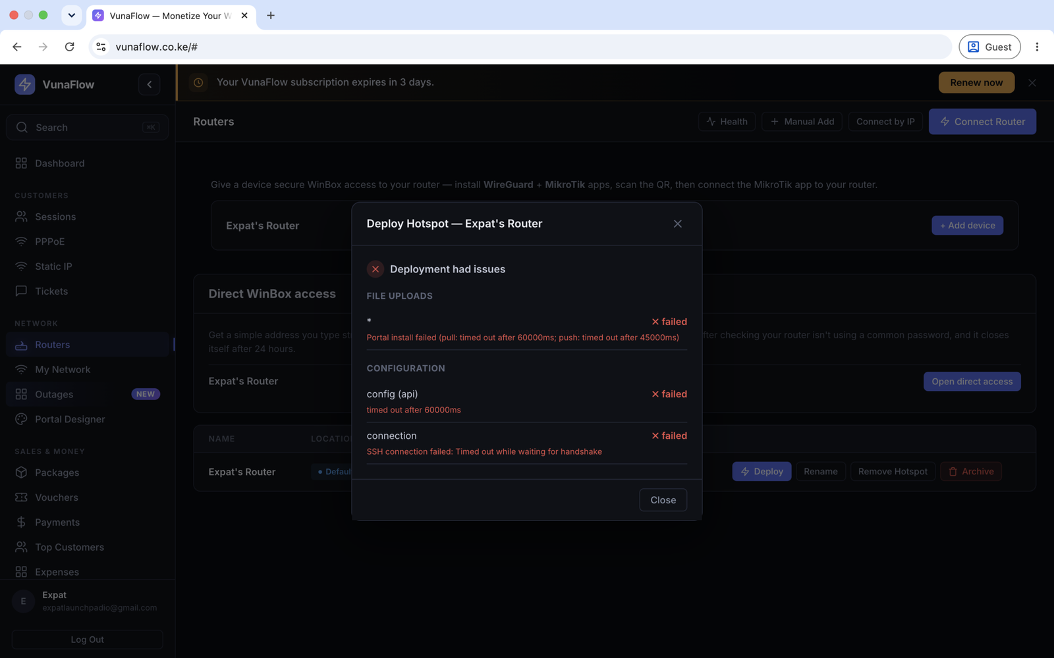
Task: Click the Portal Designer palette icon
Action: click(21, 419)
